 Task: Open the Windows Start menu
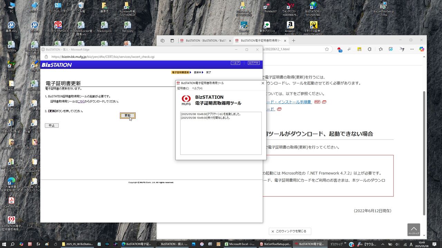[x=4, y=244]
